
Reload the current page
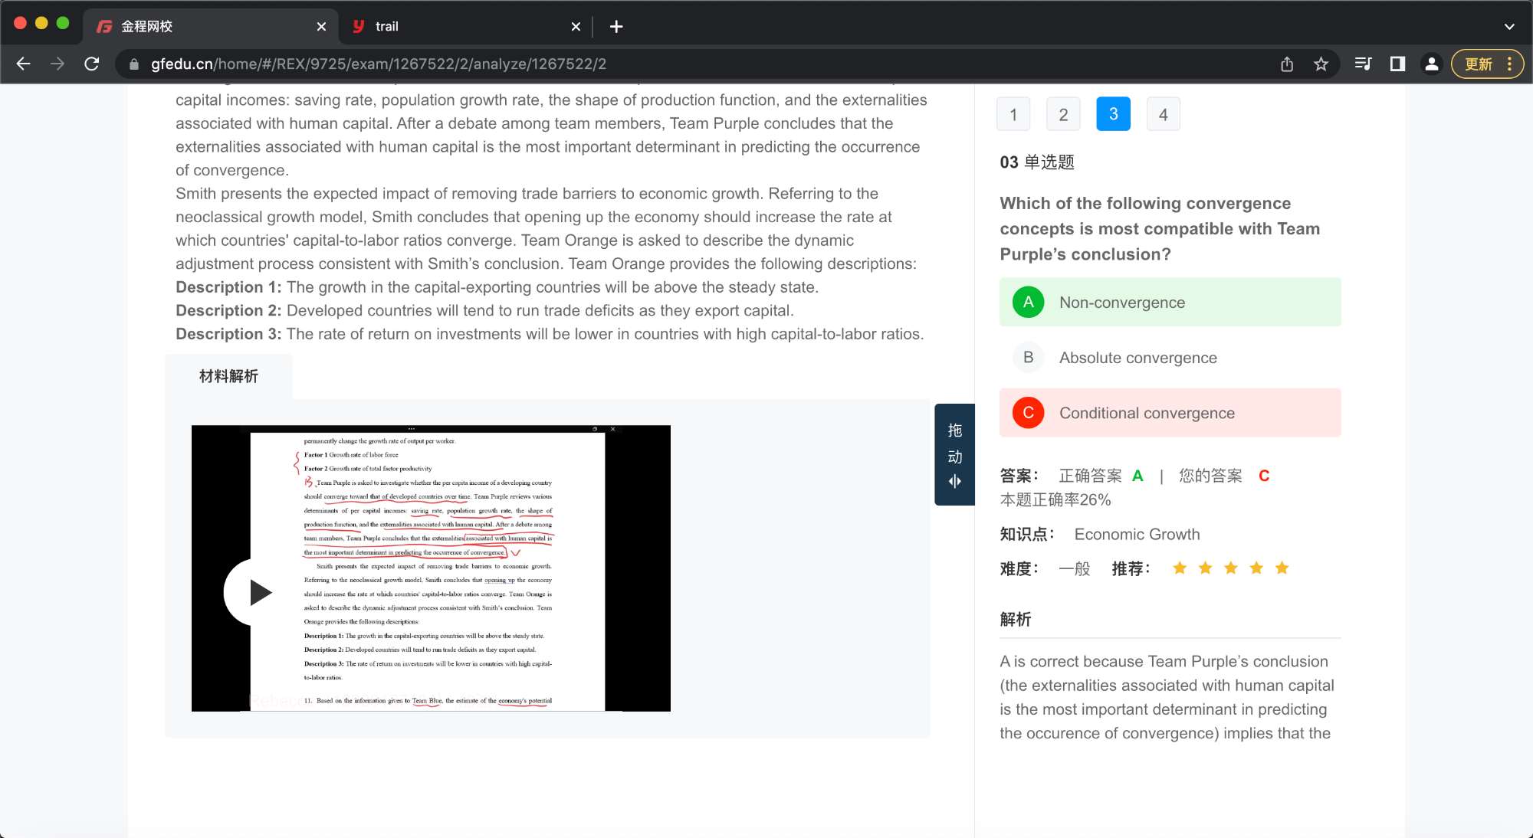point(92,64)
